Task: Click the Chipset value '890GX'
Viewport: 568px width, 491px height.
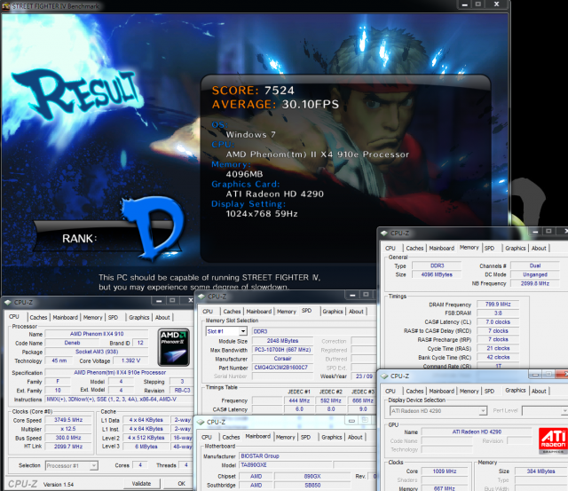Action: click(x=312, y=476)
